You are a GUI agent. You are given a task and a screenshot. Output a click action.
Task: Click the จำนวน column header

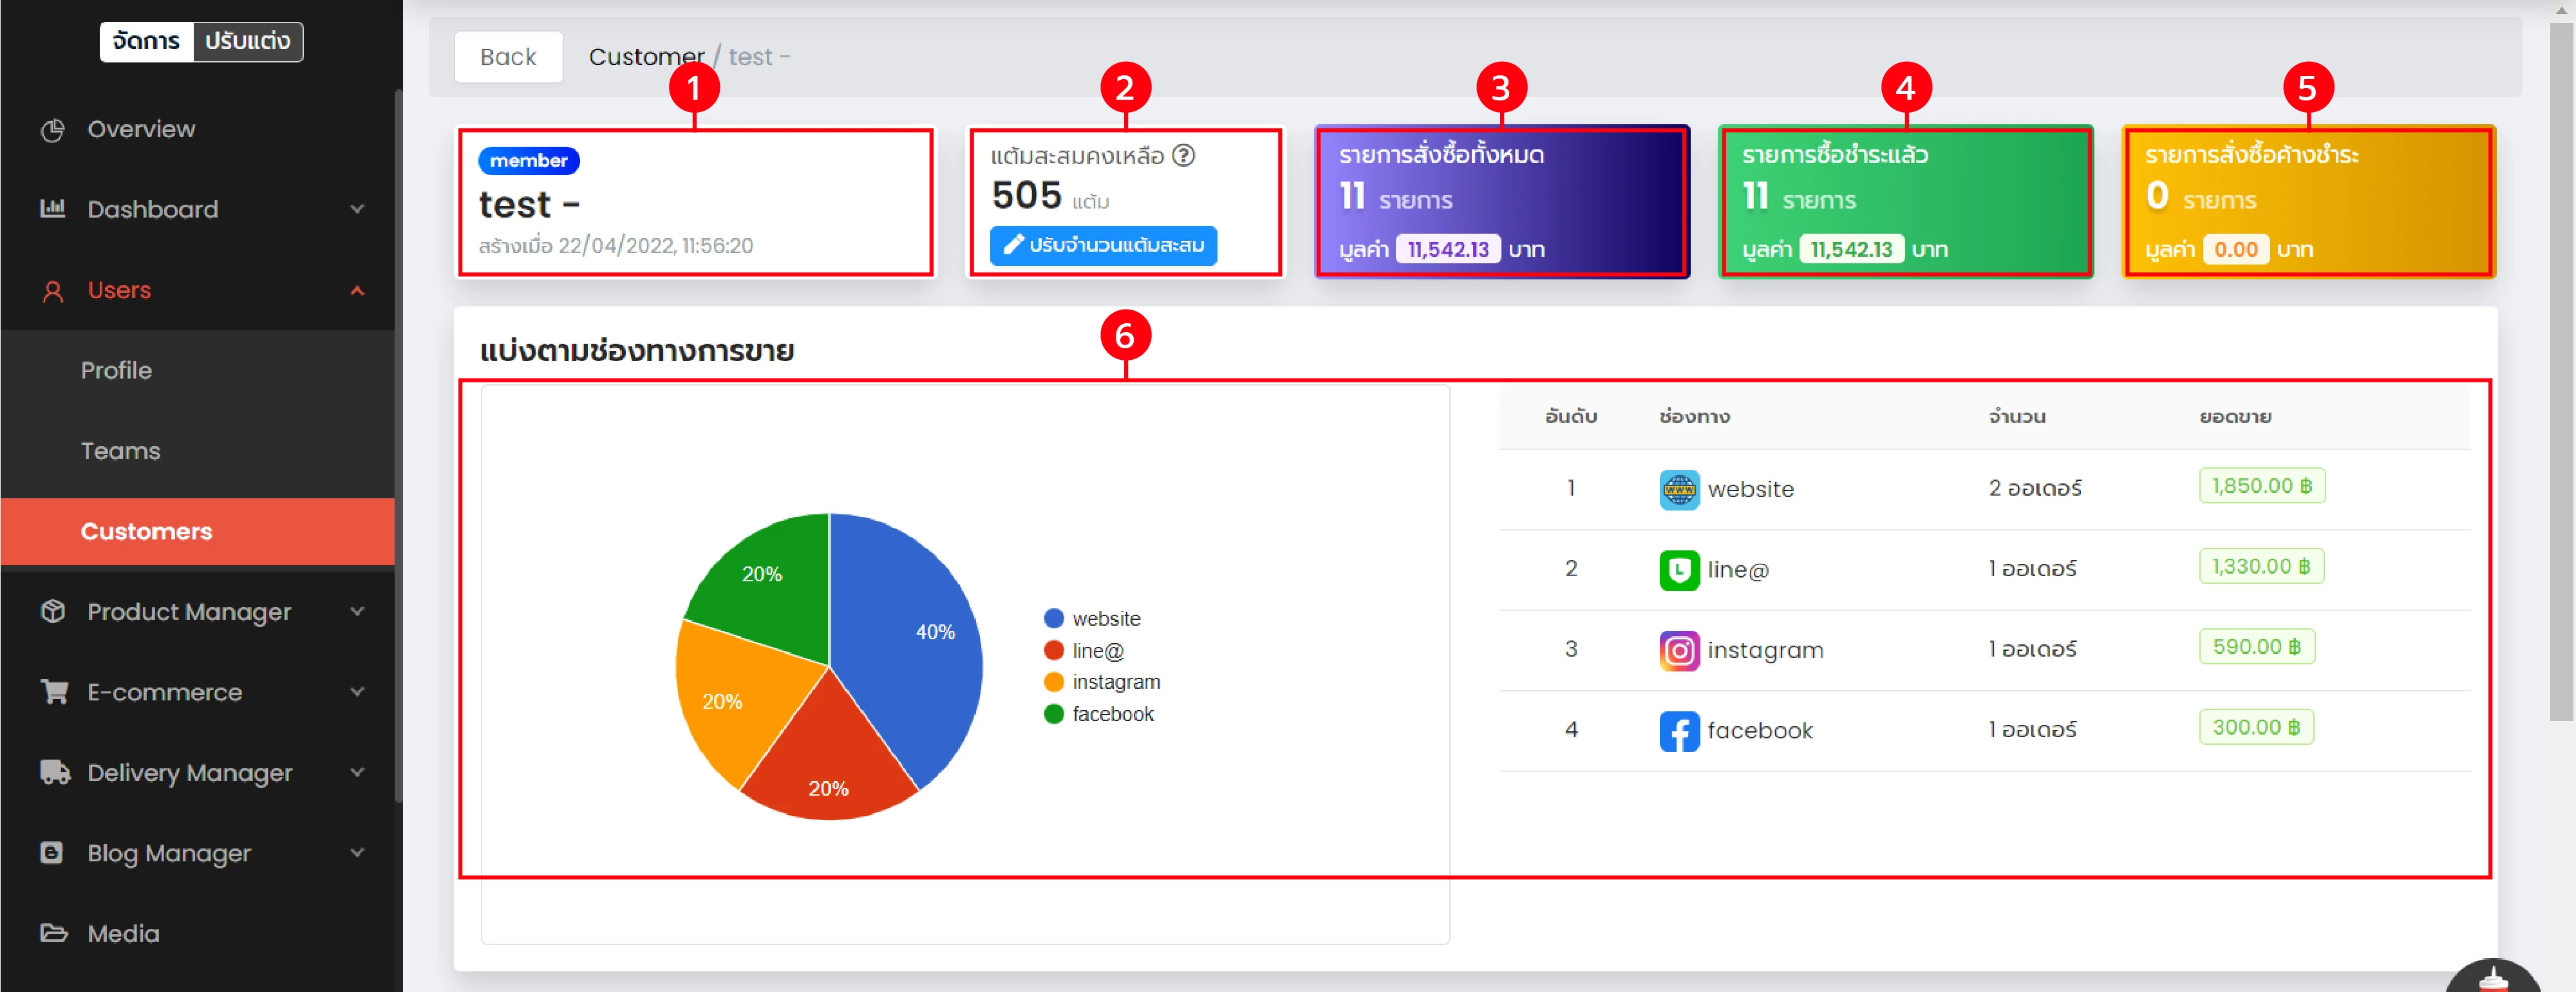2017,416
